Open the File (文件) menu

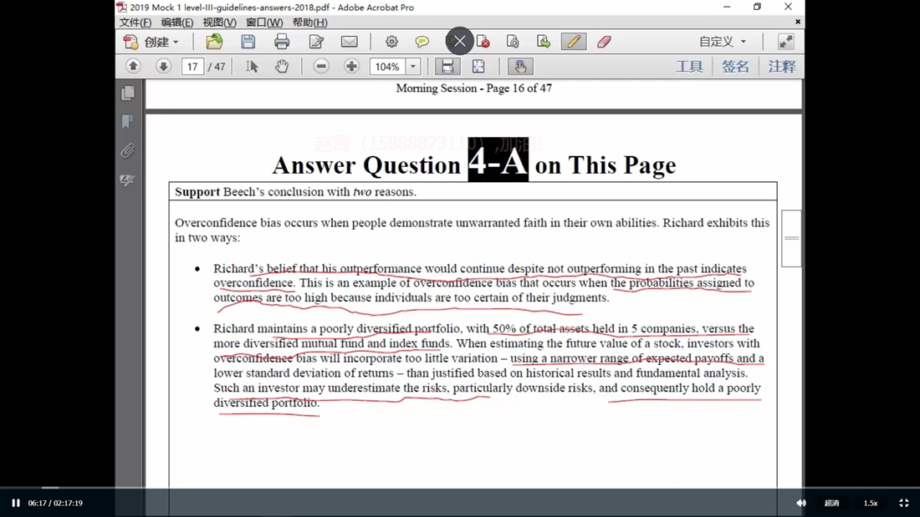coord(135,23)
